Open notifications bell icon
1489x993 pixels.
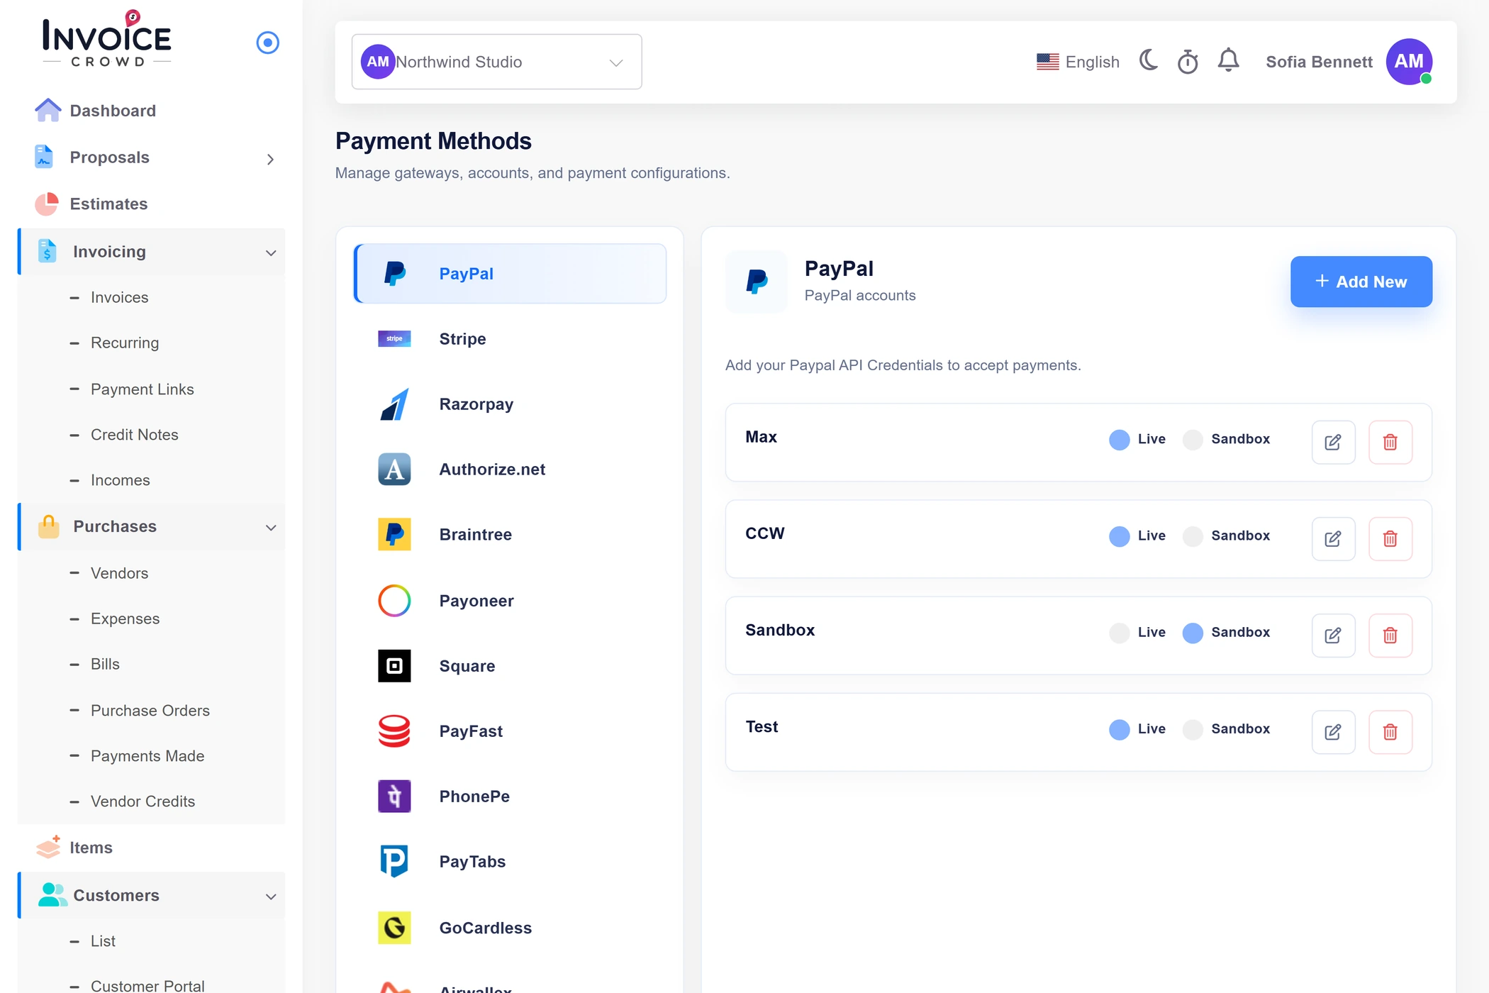pos(1228,61)
